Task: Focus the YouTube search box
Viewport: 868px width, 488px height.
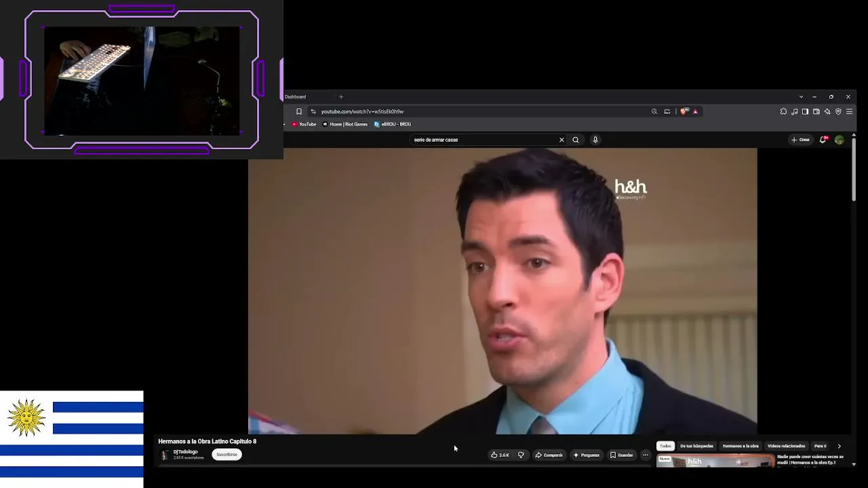Action: pos(485,140)
